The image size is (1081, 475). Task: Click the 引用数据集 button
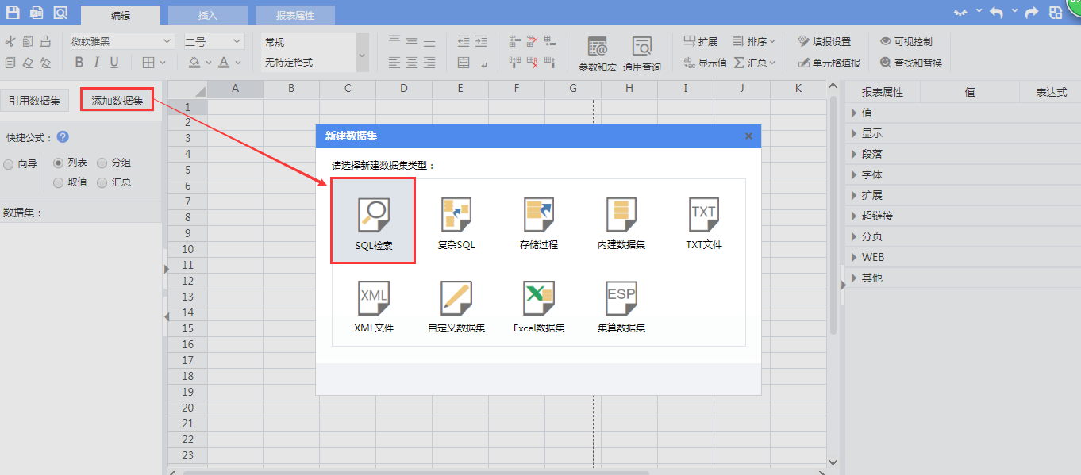click(x=35, y=100)
